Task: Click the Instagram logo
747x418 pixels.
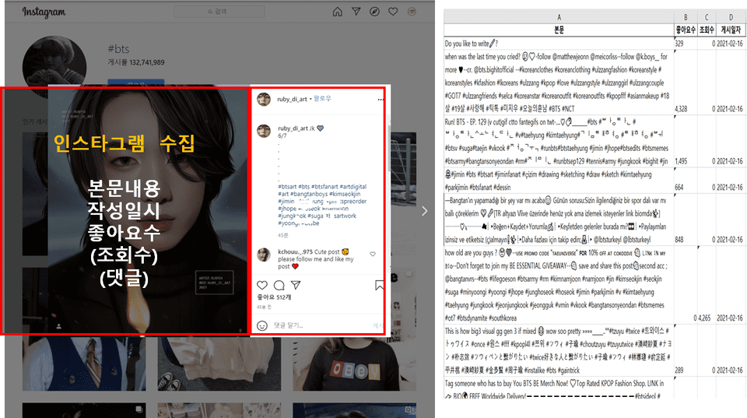Action: [44, 12]
